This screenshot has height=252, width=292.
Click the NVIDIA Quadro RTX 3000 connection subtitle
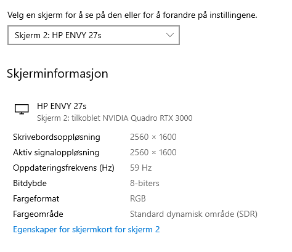[x=115, y=118]
